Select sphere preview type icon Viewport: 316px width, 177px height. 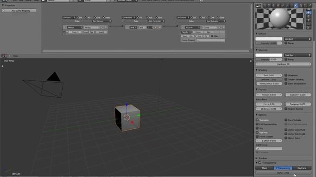309,12
